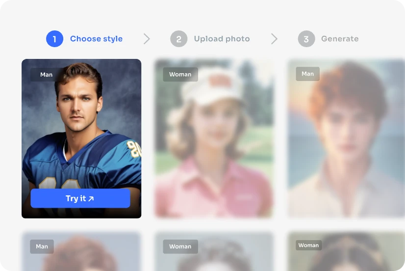Click the gray step 2 circle
Image resolution: width=405 pixels, height=271 pixels.
[x=179, y=39]
